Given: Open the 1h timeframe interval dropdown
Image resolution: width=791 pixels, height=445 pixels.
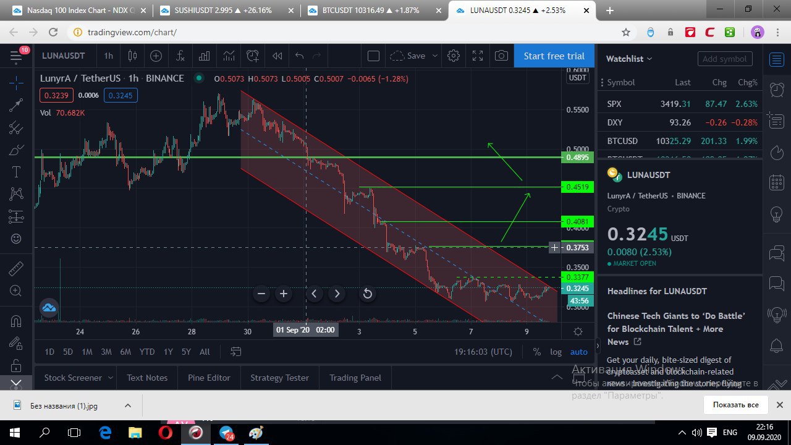Looking at the screenshot, I should [x=108, y=56].
